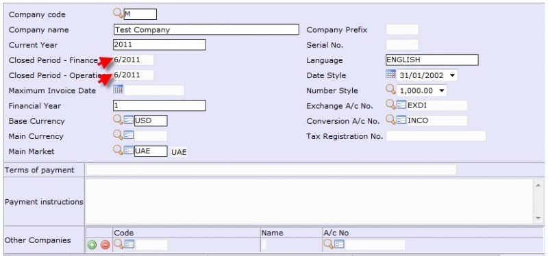Click the Exchange A/c No. EXDI field
This screenshot has height=256, width=548.
tap(437, 105)
